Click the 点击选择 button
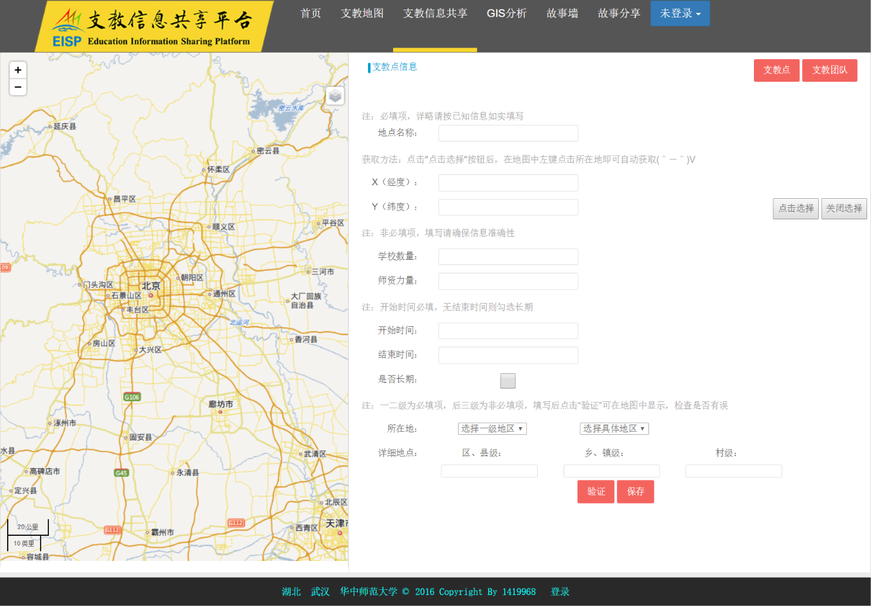Viewport: 871px width, 606px height. tap(796, 208)
